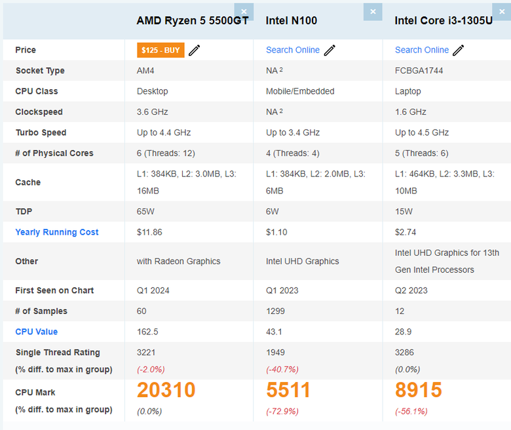Remove Intel N100 column with X
The width and height of the screenshot is (511, 430).
coord(373,12)
